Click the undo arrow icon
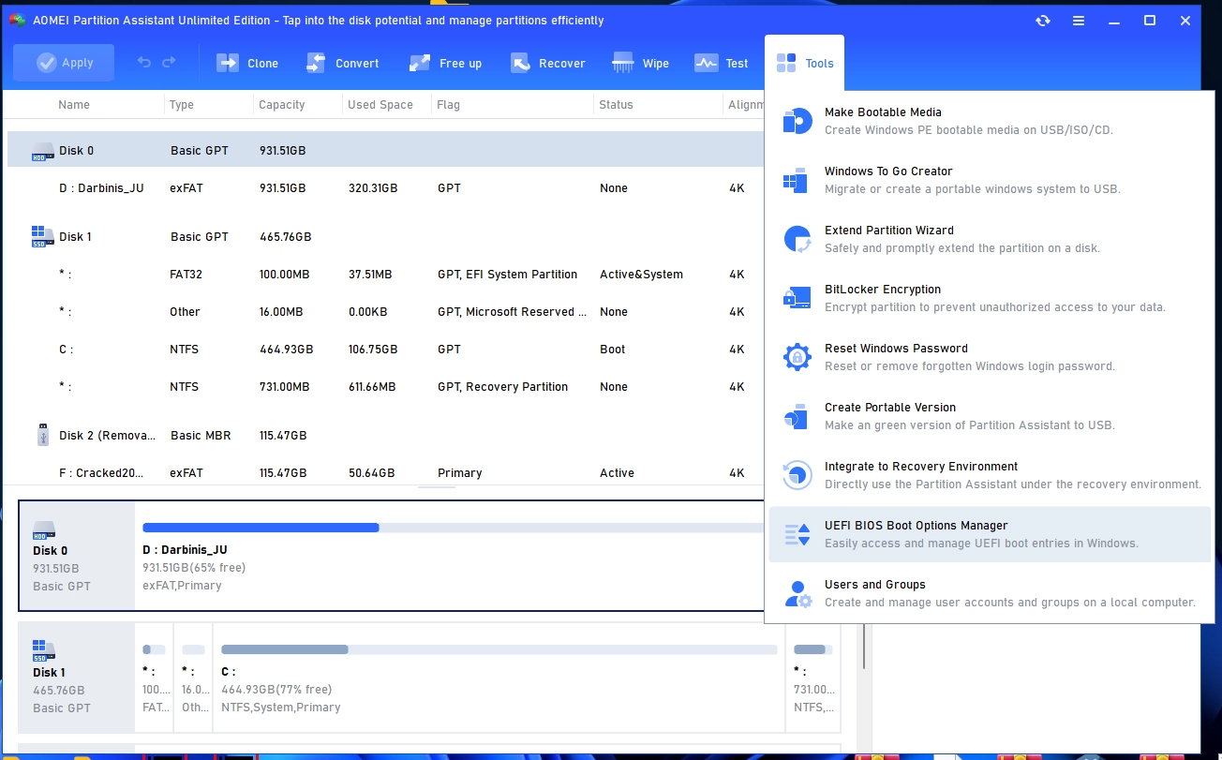 tap(143, 63)
